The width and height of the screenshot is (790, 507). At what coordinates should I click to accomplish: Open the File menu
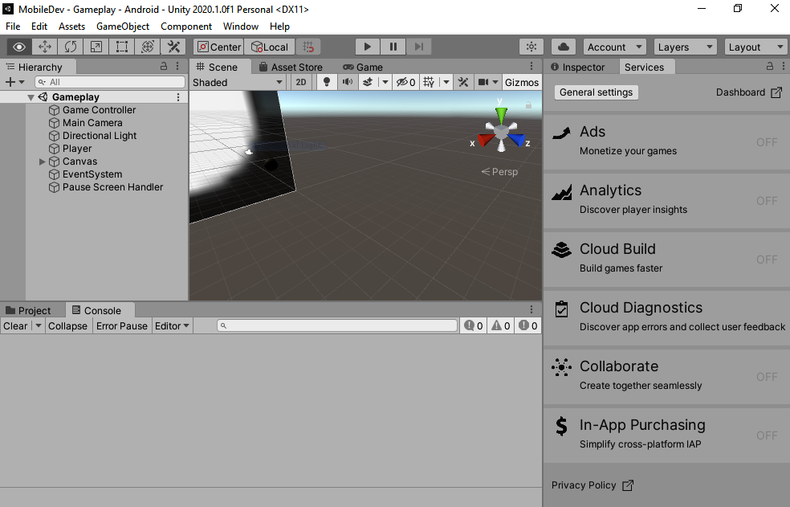[x=13, y=27]
